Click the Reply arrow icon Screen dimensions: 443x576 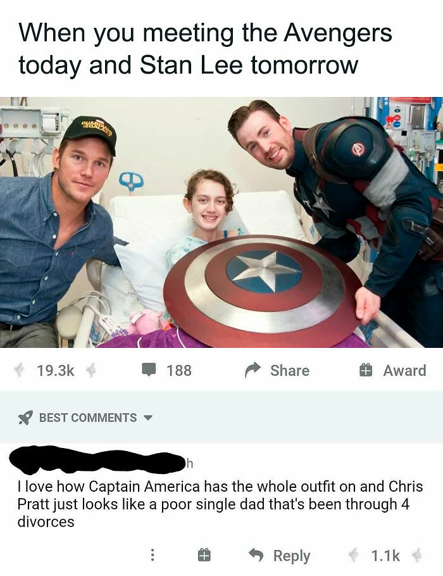pos(256,554)
